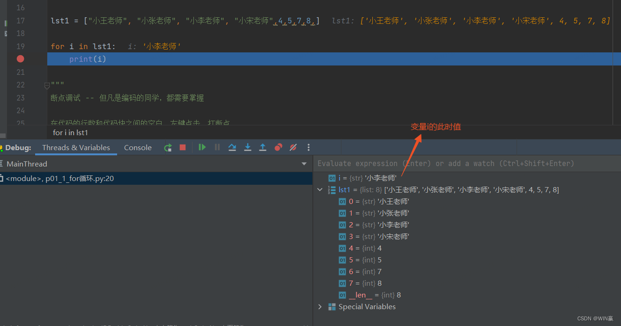Remove the red breakpoint on print(i) line

pyautogui.click(x=20, y=59)
